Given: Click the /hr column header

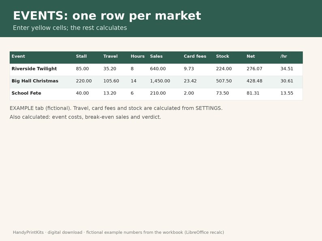Looking at the screenshot, I should (284, 56).
